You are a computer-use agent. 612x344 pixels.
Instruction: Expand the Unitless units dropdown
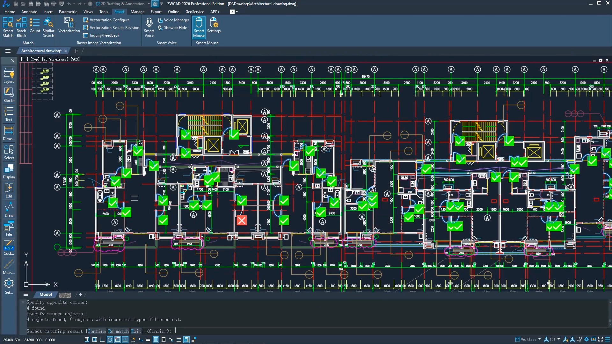(x=539, y=339)
